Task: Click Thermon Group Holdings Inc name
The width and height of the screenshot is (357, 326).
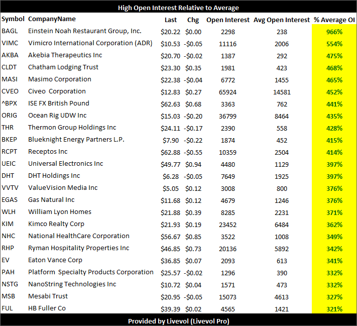Action: point(72,128)
